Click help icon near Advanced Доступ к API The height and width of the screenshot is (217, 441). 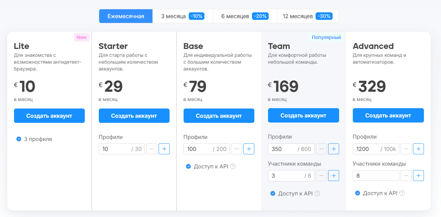point(402,193)
